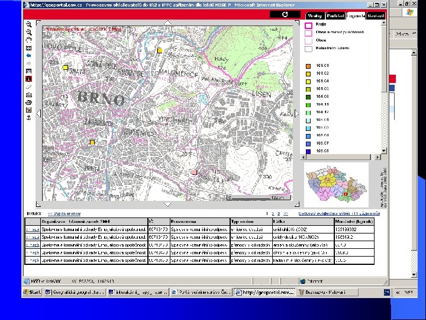Select the red info identify tool
Viewport: 426px width, 320px height.
click(29, 78)
